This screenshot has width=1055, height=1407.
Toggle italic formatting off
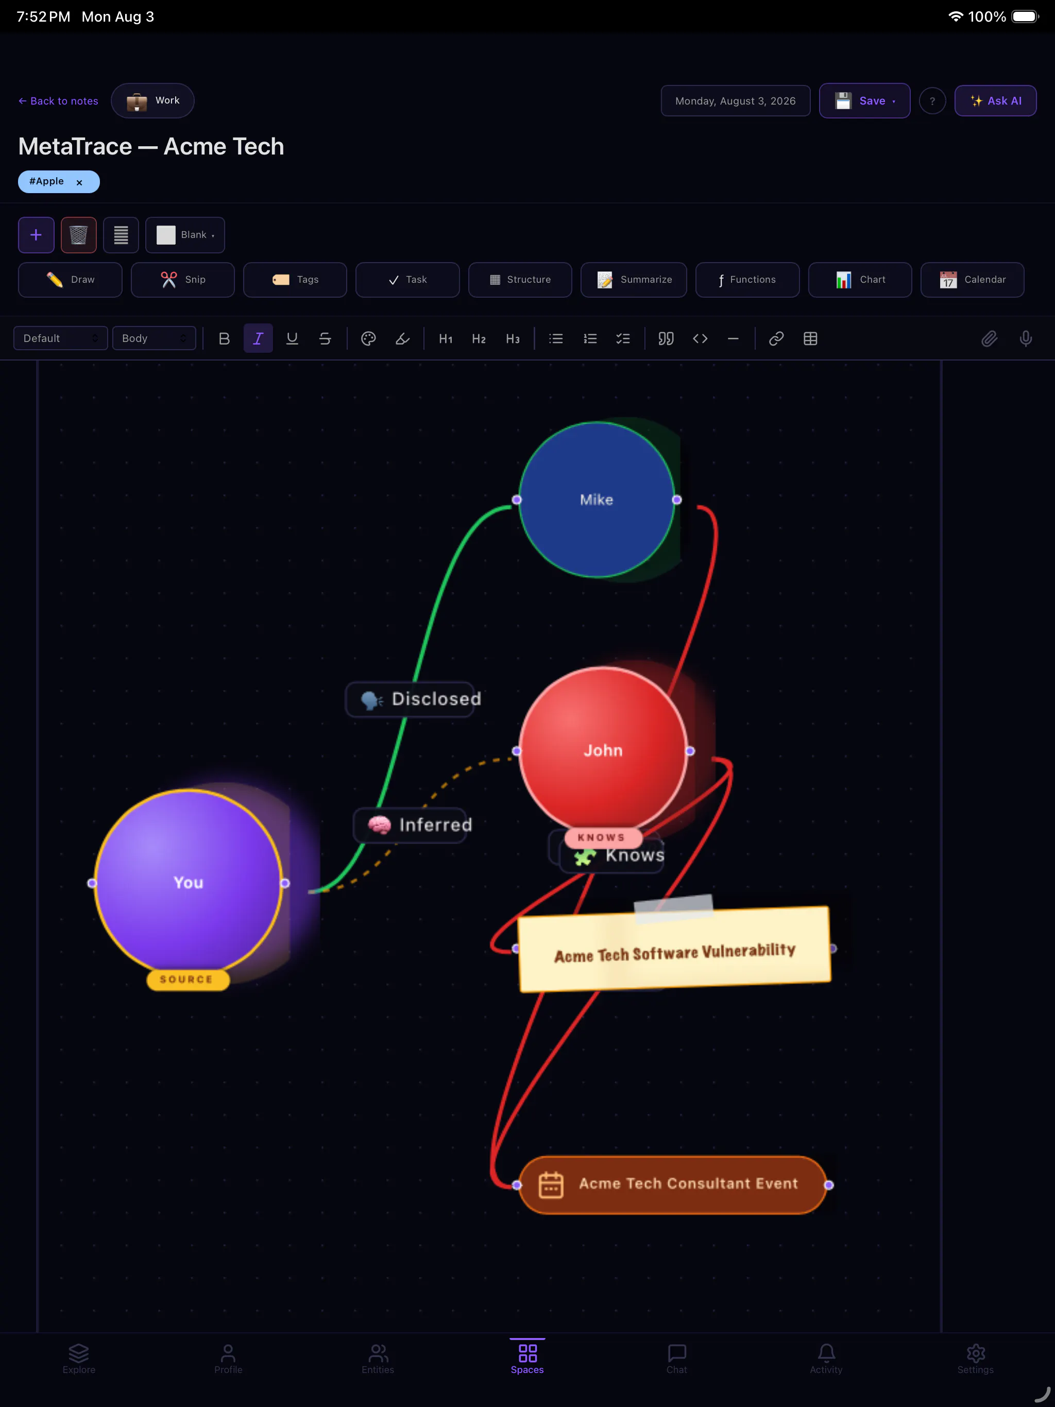point(258,338)
